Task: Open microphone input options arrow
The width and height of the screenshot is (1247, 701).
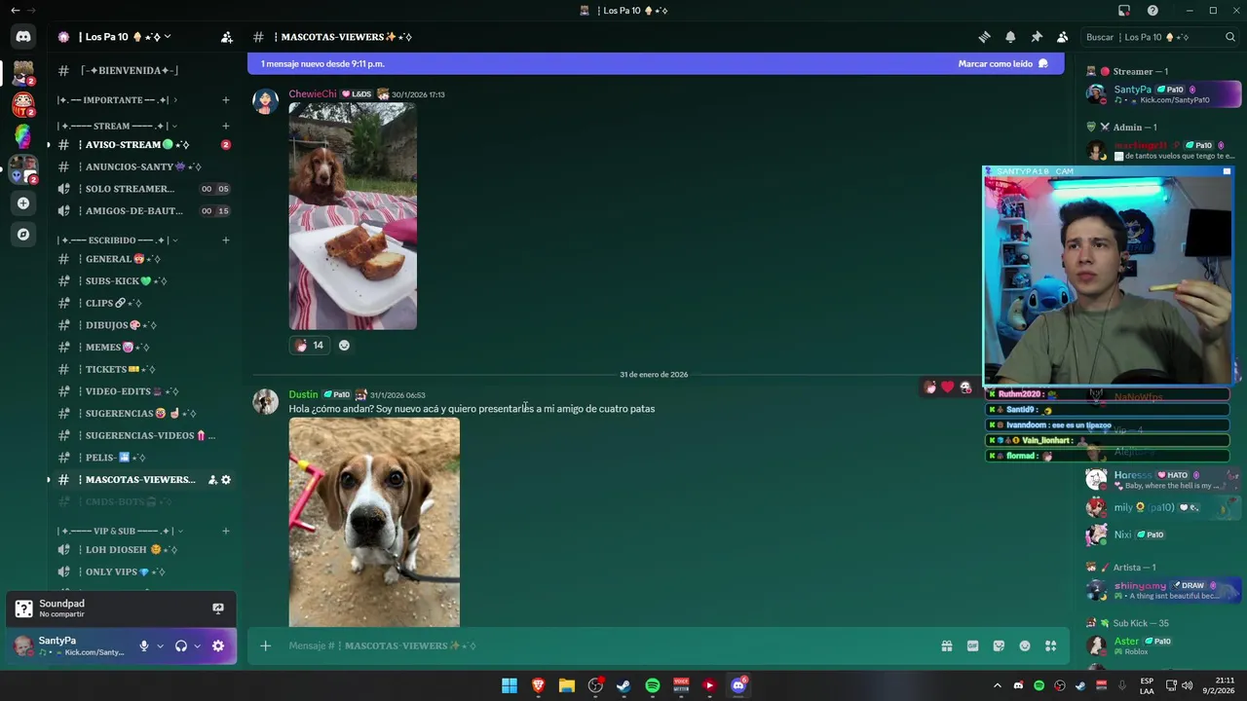Action: click(160, 646)
